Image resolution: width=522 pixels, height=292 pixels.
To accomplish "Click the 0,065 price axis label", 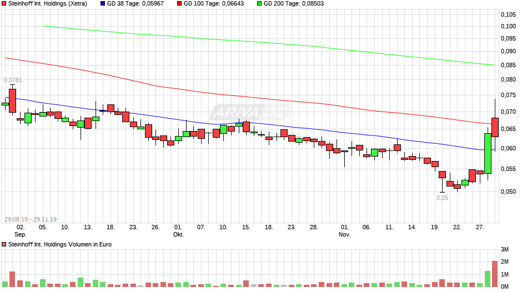I will (x=508, y=129).
